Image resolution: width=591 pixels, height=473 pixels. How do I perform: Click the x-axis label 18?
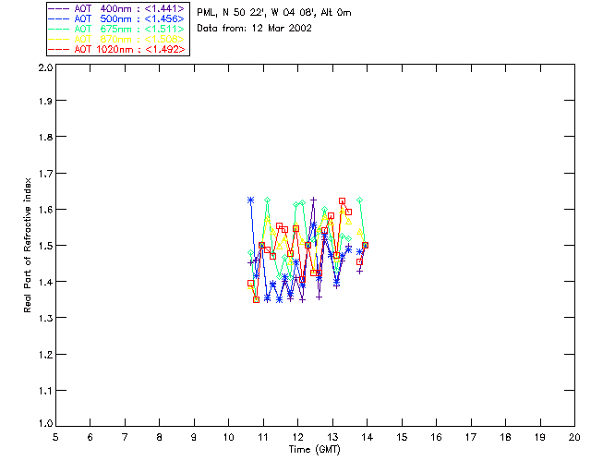click(506, 437)
